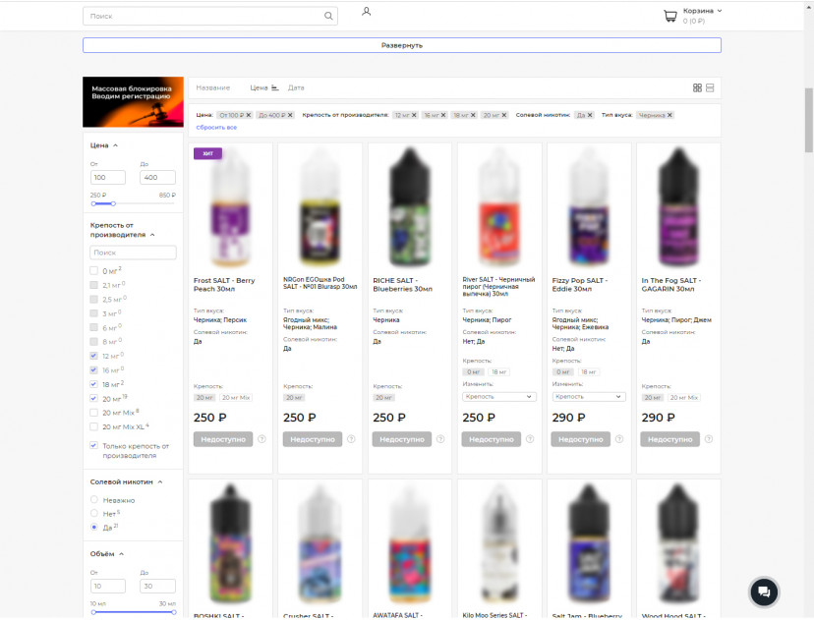Open the River SALT bottle image
The height and width of the screenshot is (620, 814).
coord(499,207)
